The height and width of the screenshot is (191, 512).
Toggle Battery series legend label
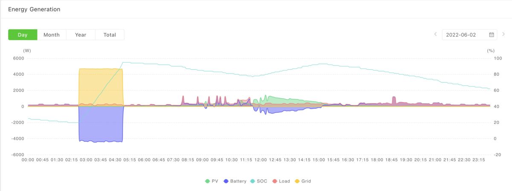238,181
